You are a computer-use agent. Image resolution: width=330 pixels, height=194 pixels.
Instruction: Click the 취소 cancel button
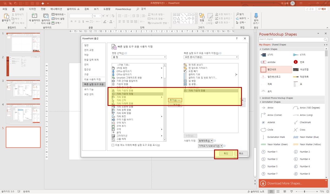241,153
